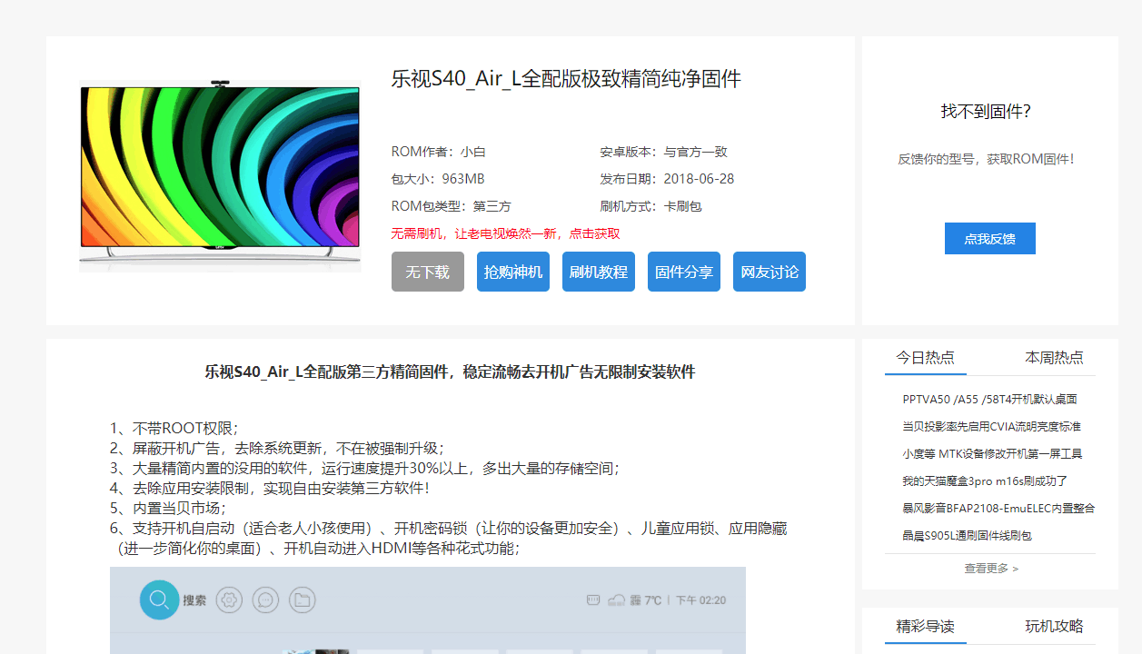1142x654 pixels.
Task: Click the 下午 02:20 clock in screenshot
Action: (700, 600)
